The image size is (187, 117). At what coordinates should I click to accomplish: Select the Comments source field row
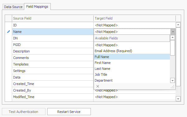pos(53,58)
